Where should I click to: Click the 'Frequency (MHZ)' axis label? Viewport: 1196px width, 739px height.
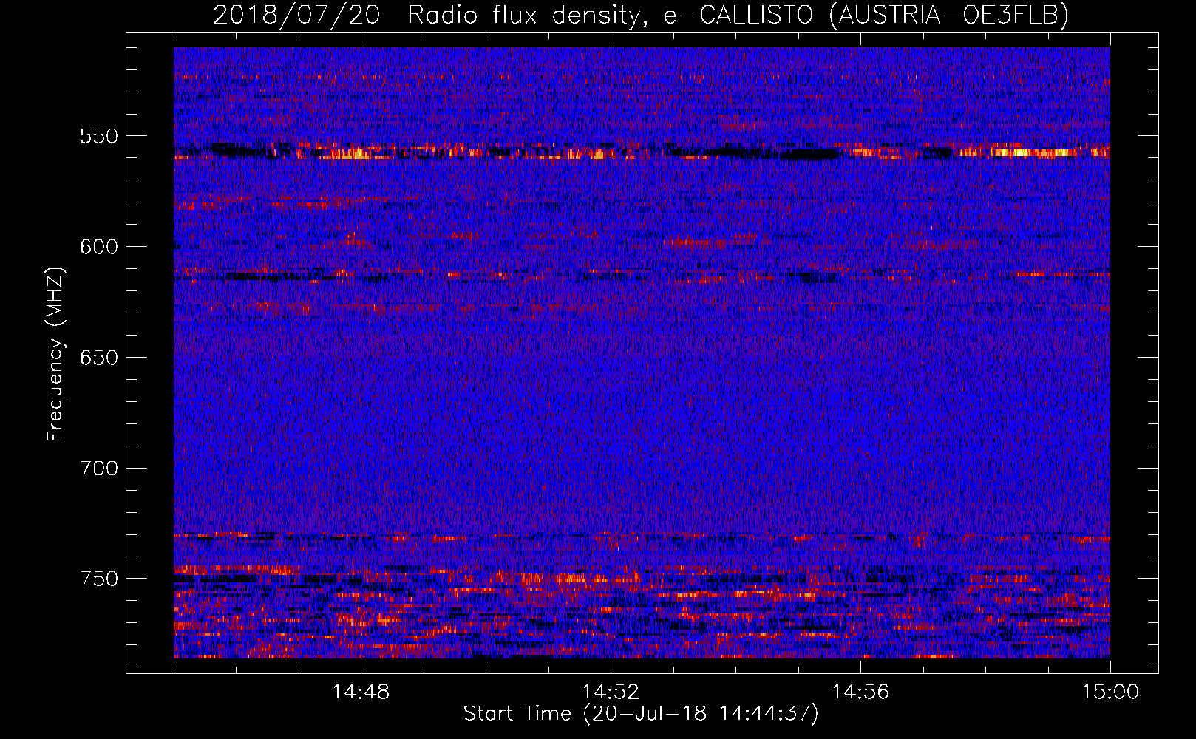[55, 354]
